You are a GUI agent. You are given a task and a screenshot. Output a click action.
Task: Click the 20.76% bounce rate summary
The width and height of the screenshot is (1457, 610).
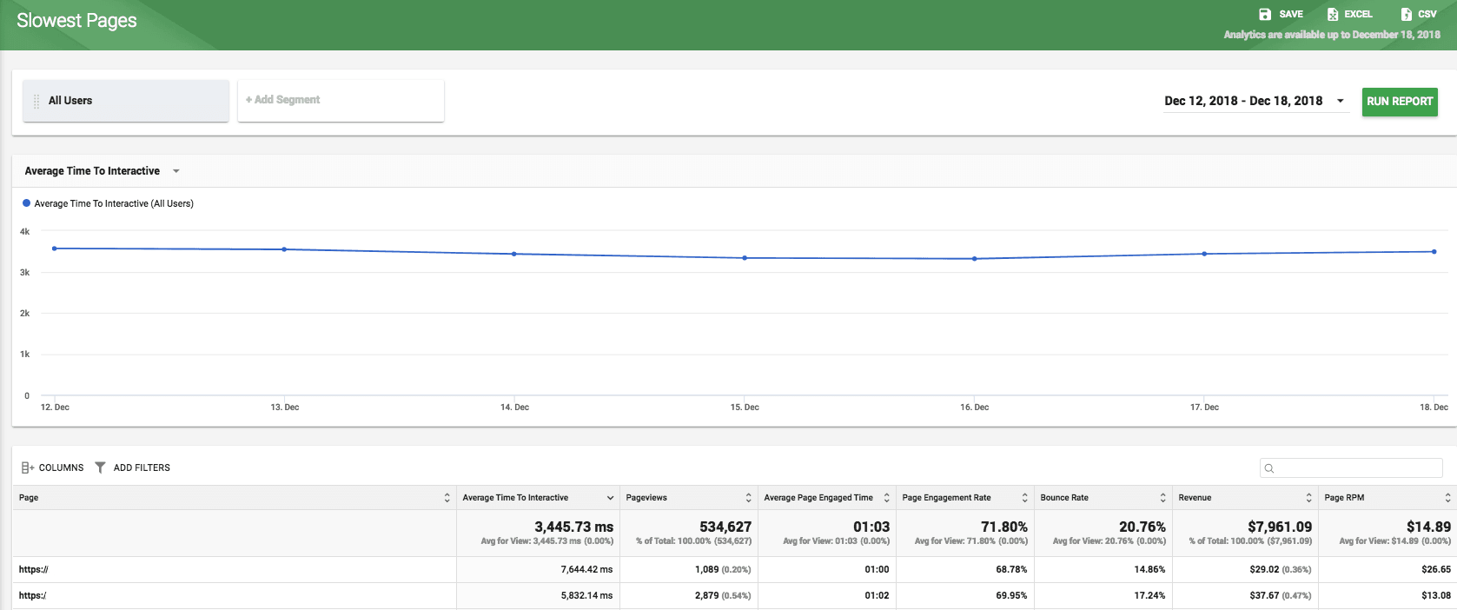pyautogui.click(x=1142, y=527)
